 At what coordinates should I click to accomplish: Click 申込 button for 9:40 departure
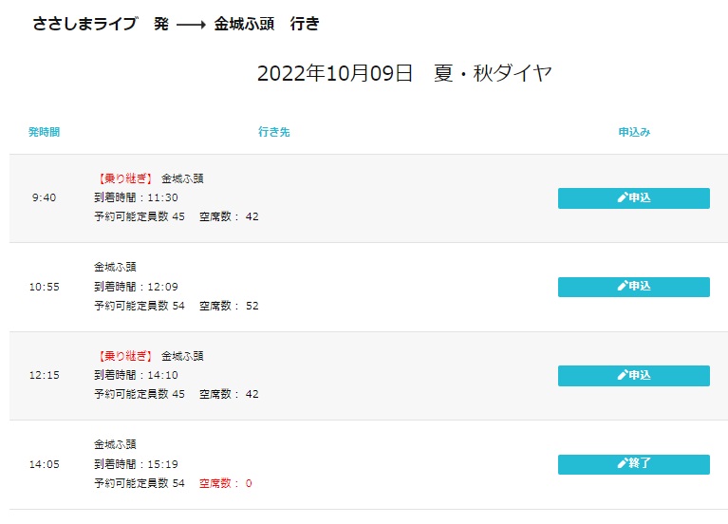pyautogui.click(x=634, y=198)
